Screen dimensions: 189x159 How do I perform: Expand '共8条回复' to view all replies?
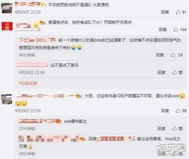(x=28, y=83)
